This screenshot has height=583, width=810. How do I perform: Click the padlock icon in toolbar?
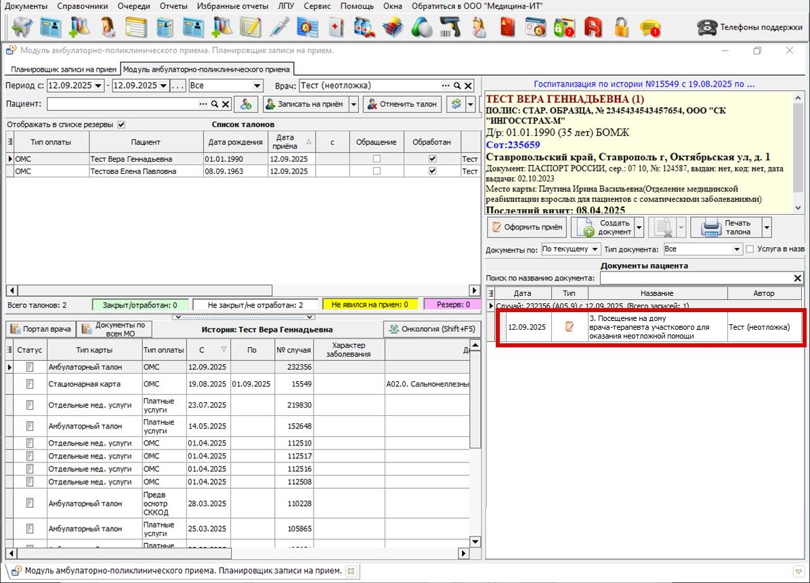point(621,27)
